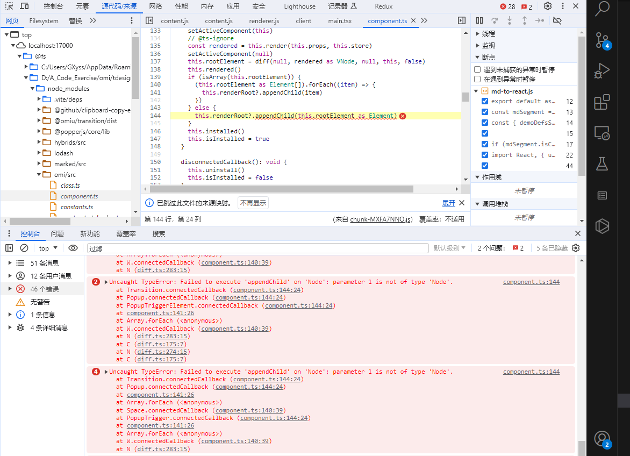Click the 展开 expand link in infobar
This screenshot has width=630, height=456.
coord(449,203)
